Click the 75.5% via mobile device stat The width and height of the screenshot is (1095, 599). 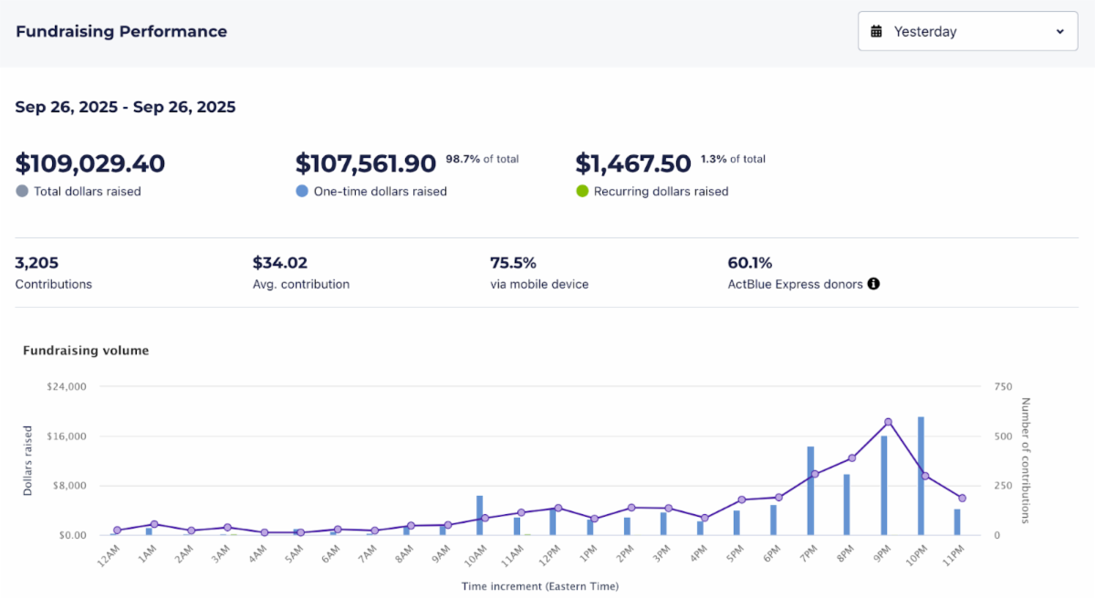point(513,263)
